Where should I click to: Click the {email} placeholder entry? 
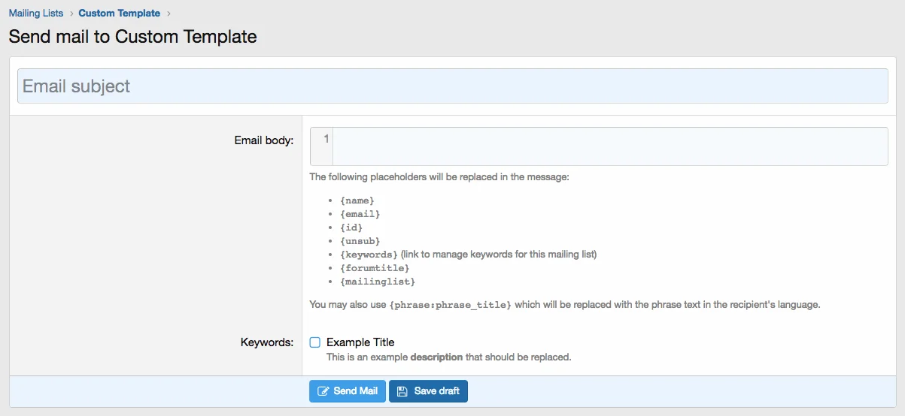[360, 214]
